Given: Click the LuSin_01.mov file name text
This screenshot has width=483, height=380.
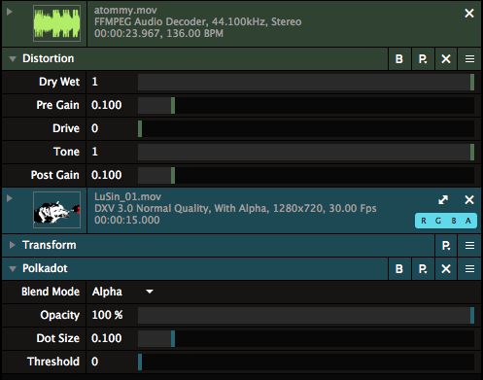Looking at the screenshot, I should click(127, 196).
